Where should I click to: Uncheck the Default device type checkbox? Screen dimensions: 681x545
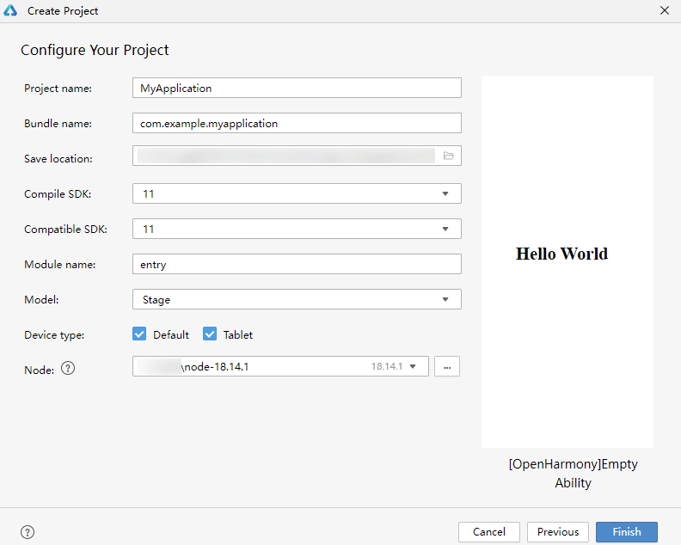tap(139, 334)
